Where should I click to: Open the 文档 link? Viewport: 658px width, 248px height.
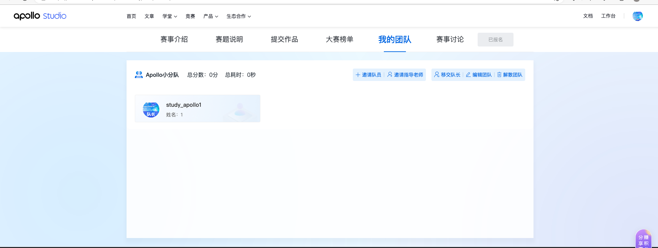pos(588,16)
